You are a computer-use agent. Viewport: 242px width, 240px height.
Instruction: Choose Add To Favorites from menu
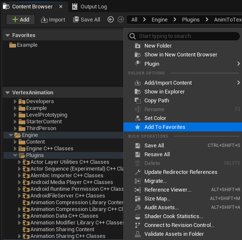[x=183, y=127]
